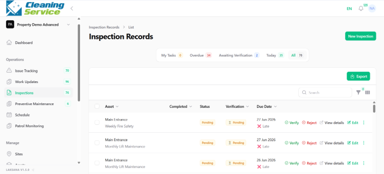This screenshot has height=174, width=384.
Task: Sort by Asset column
Action: pyautogui.click(x=112, y=107)
